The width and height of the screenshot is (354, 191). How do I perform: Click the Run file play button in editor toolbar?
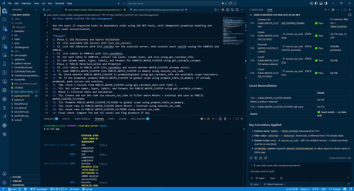pyautogui.click(x=215, y=10)
